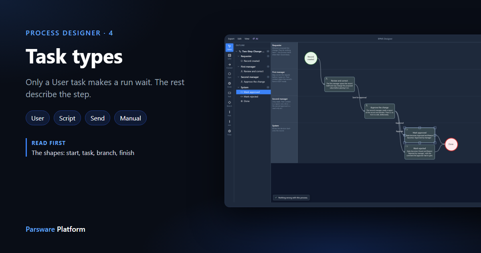Click the Parsware Platform brand text

[x=55, y=229]
